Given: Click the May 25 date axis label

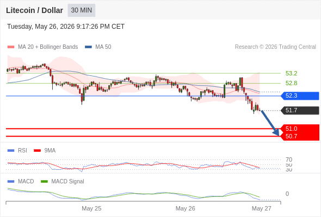Looking at the screenshot, I should (91, 208).
